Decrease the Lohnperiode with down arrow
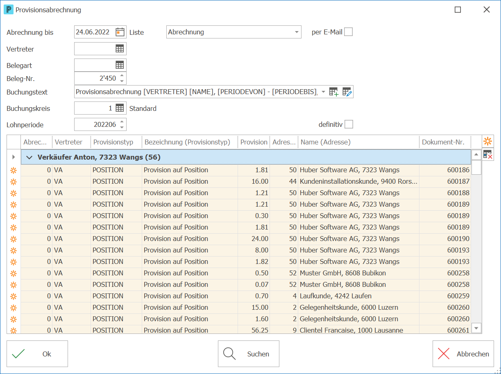 [x=122, y=127]
